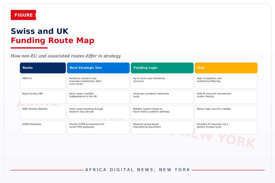The image size is (275, 183).
Task: Select the Funding Logic column header
Action: click(x=162, y=68)
